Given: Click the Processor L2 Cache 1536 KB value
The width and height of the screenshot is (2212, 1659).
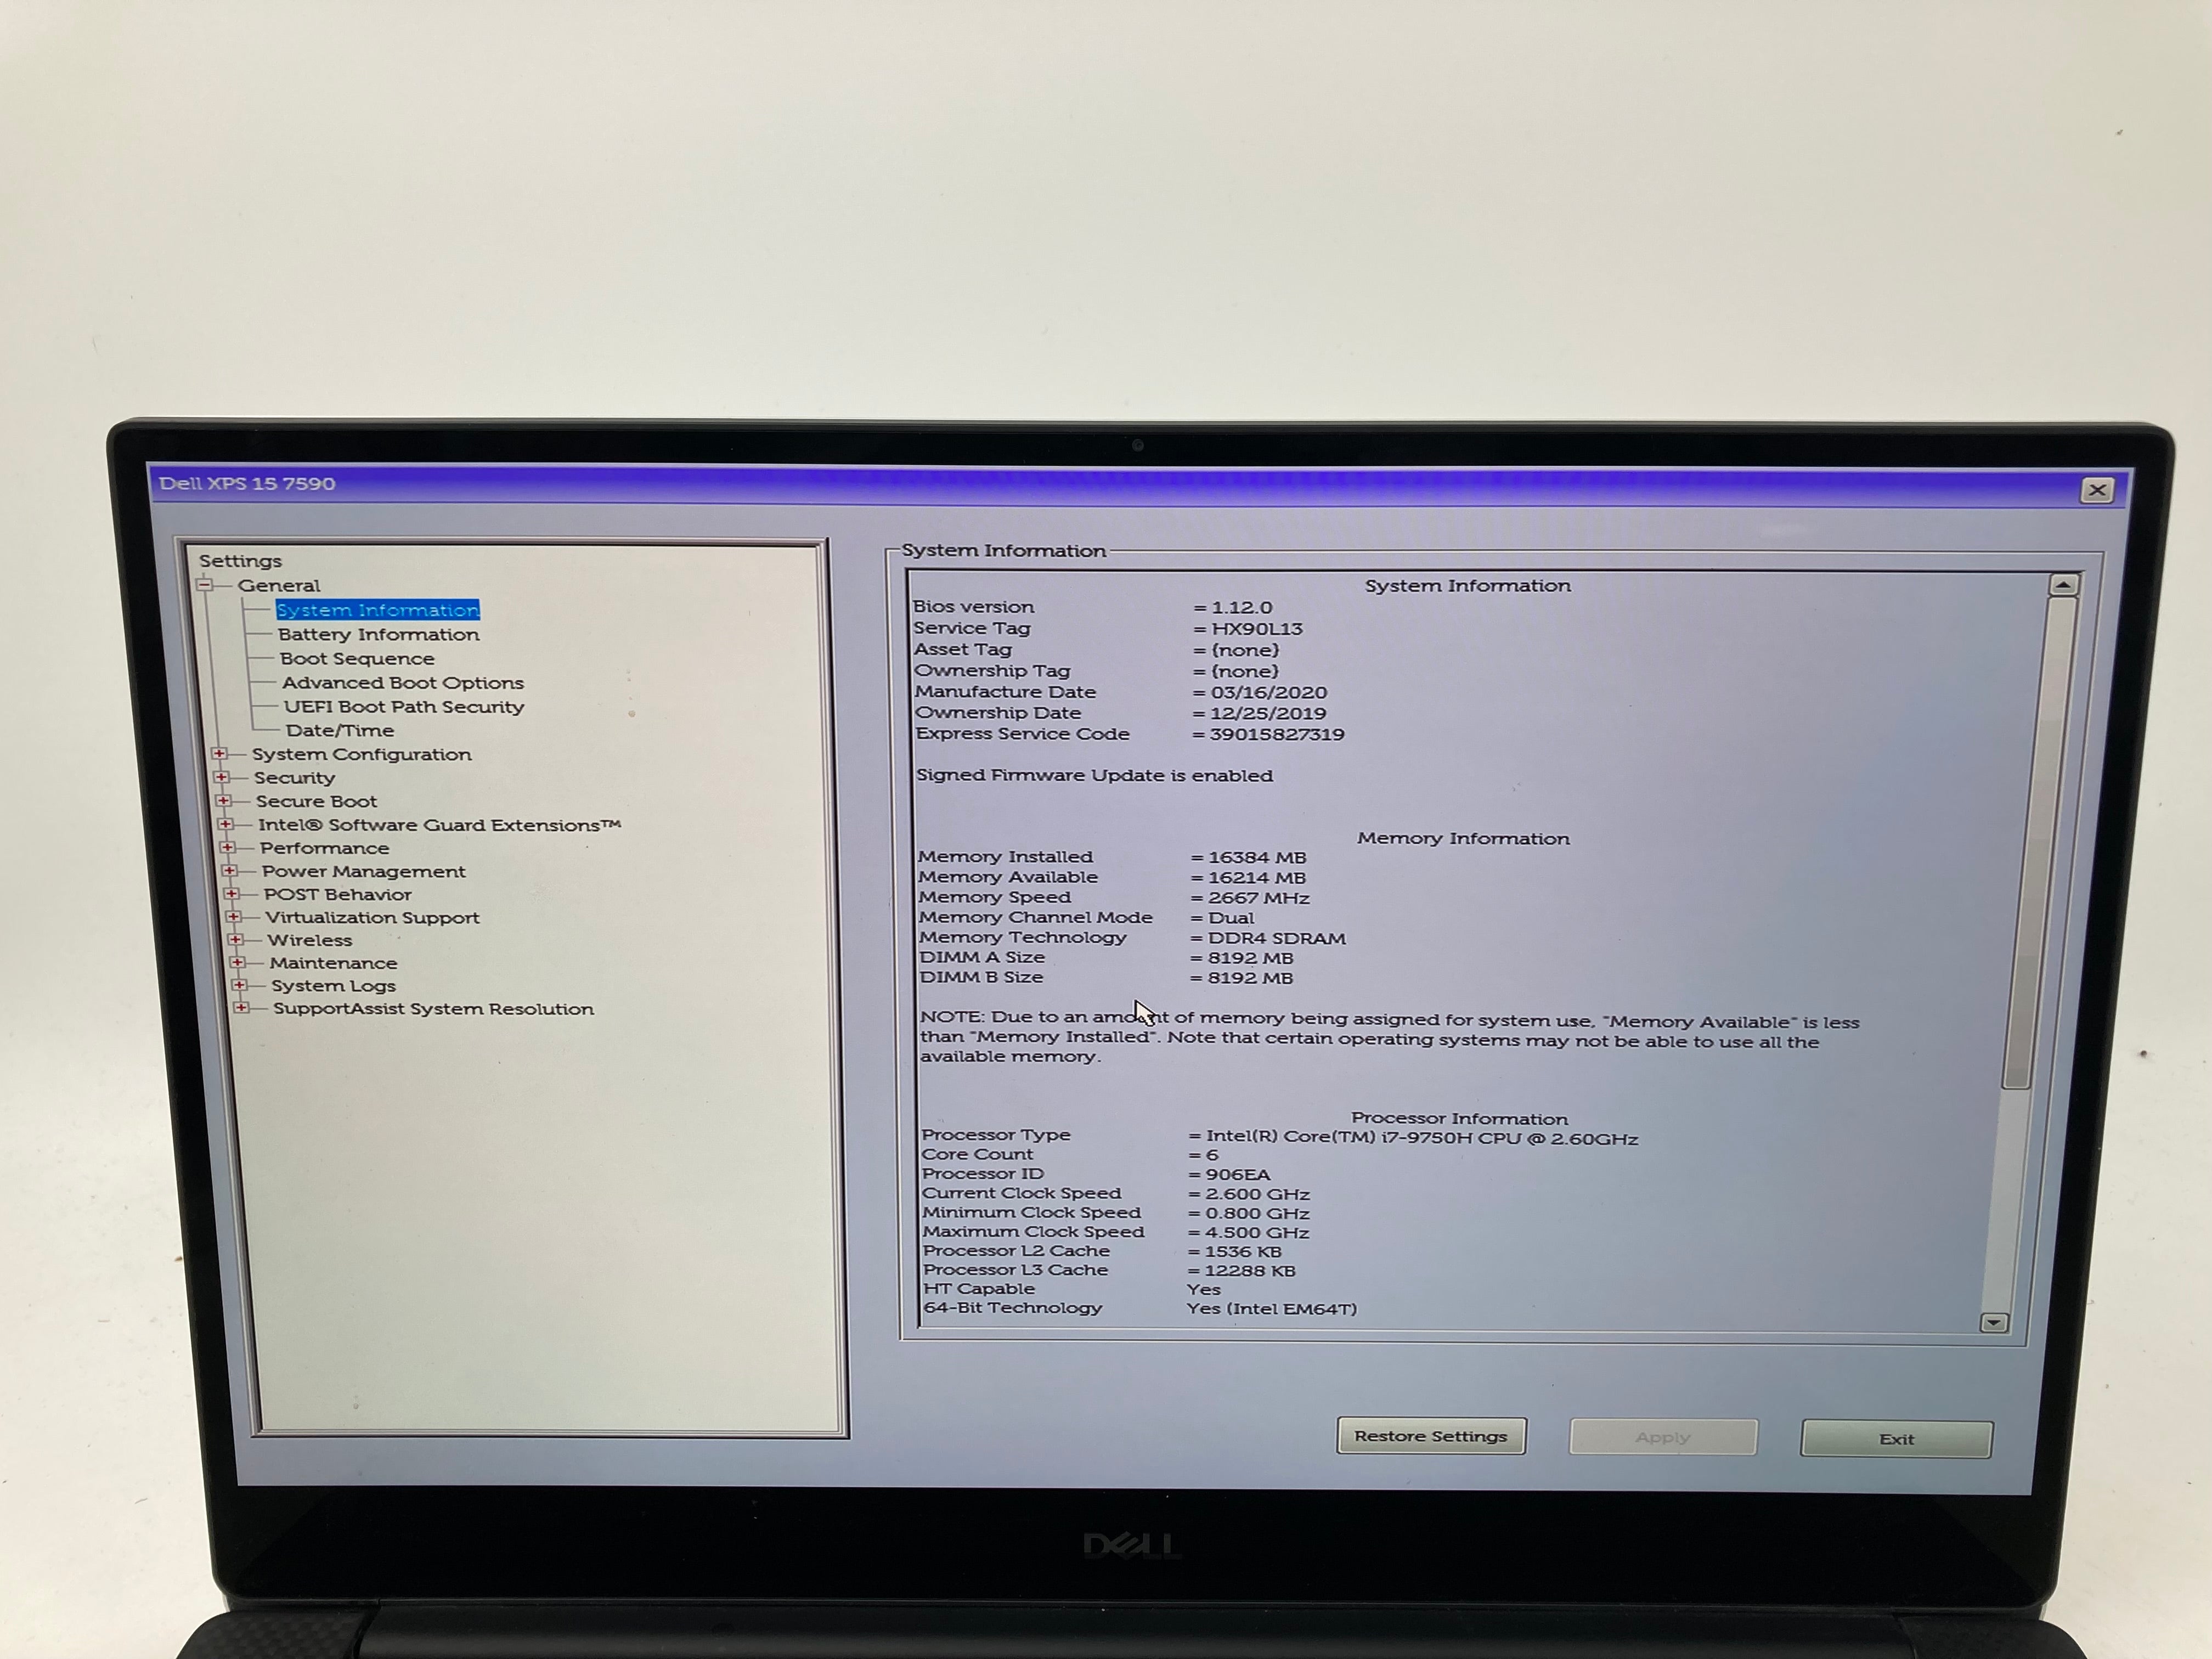Looking at the screenshot, I should click(x=1243, y=1252).
